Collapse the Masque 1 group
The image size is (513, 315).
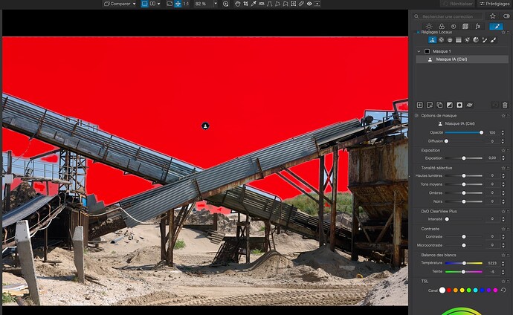[419, 51]
